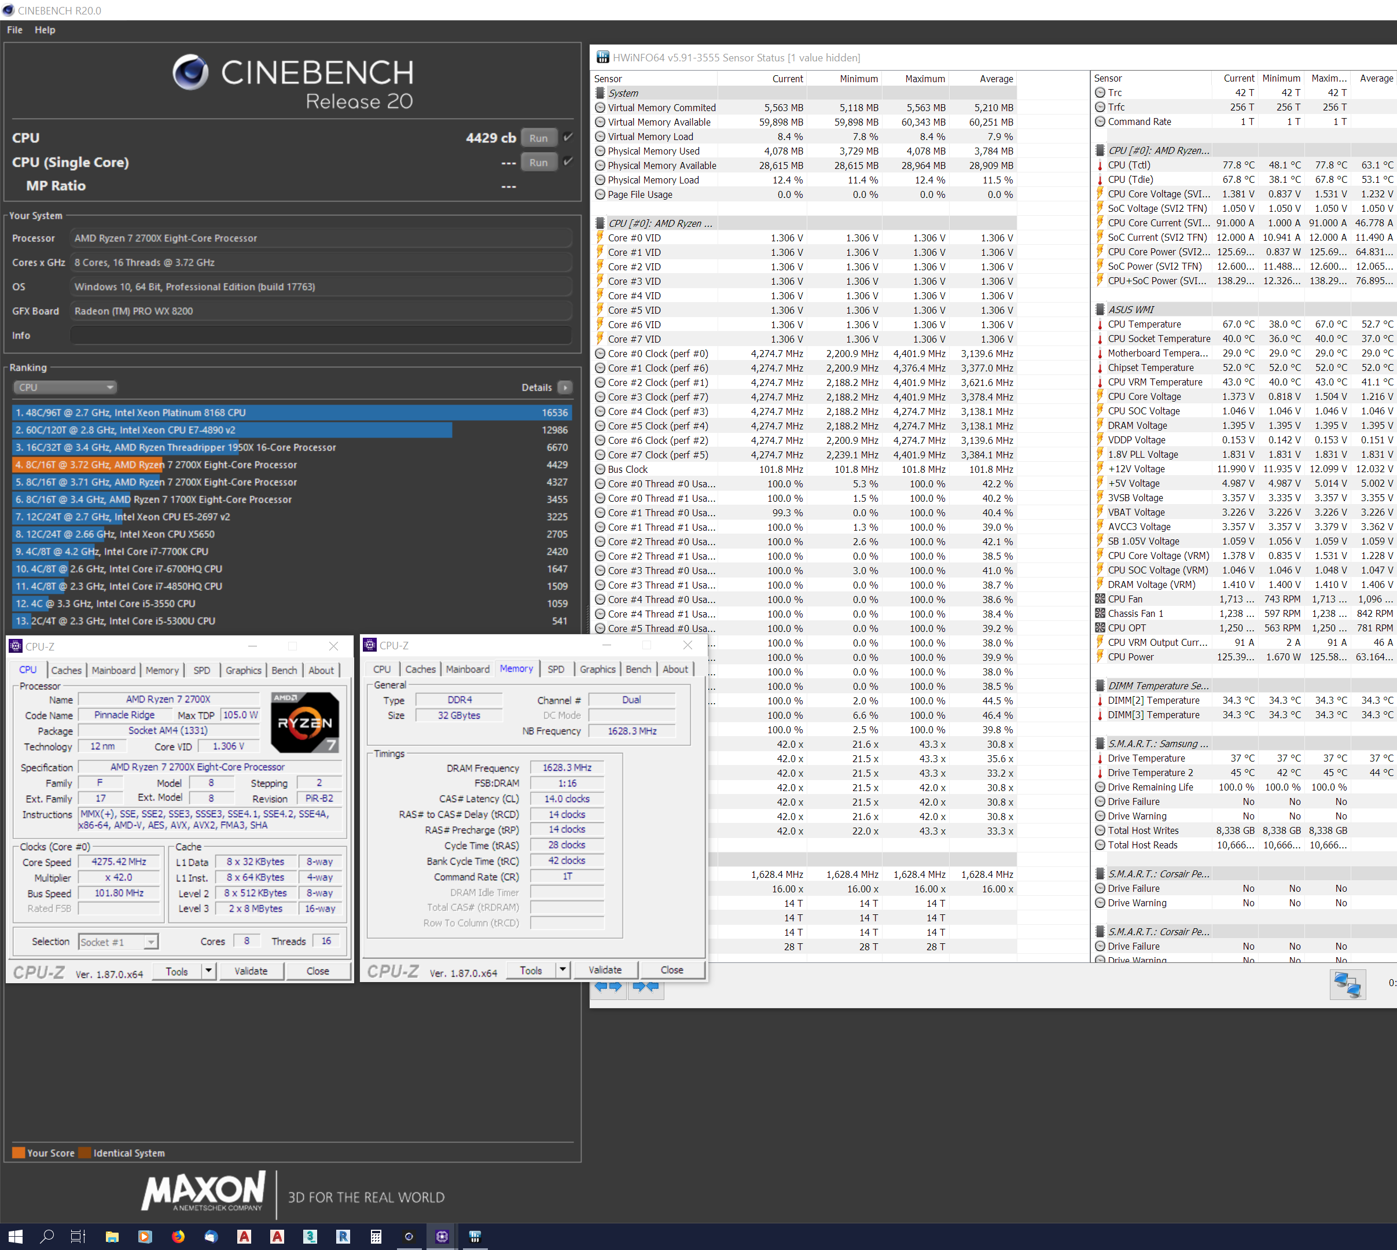Image resolution: width=1397 pixels, height=1250 pixels.
Task: Open the Cinebench File menu
Action: coord(14,30)
